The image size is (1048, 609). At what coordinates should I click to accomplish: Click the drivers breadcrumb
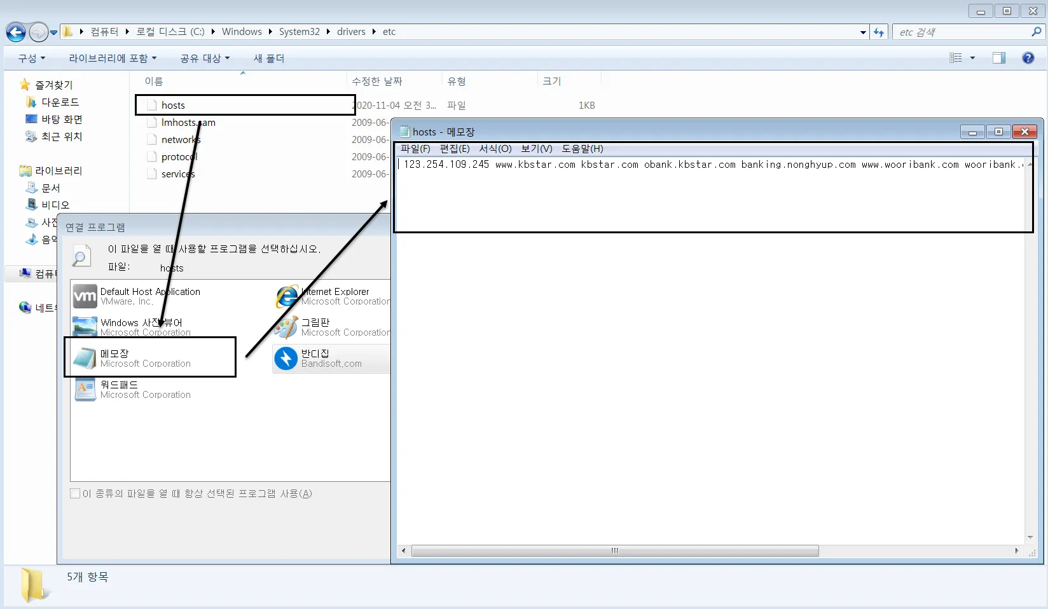351,32
